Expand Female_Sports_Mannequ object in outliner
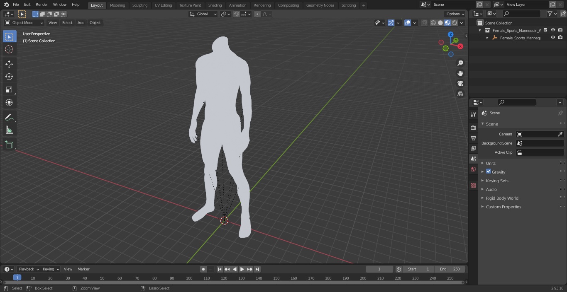Viewport: 567px width, 292px height. point(487,38)
